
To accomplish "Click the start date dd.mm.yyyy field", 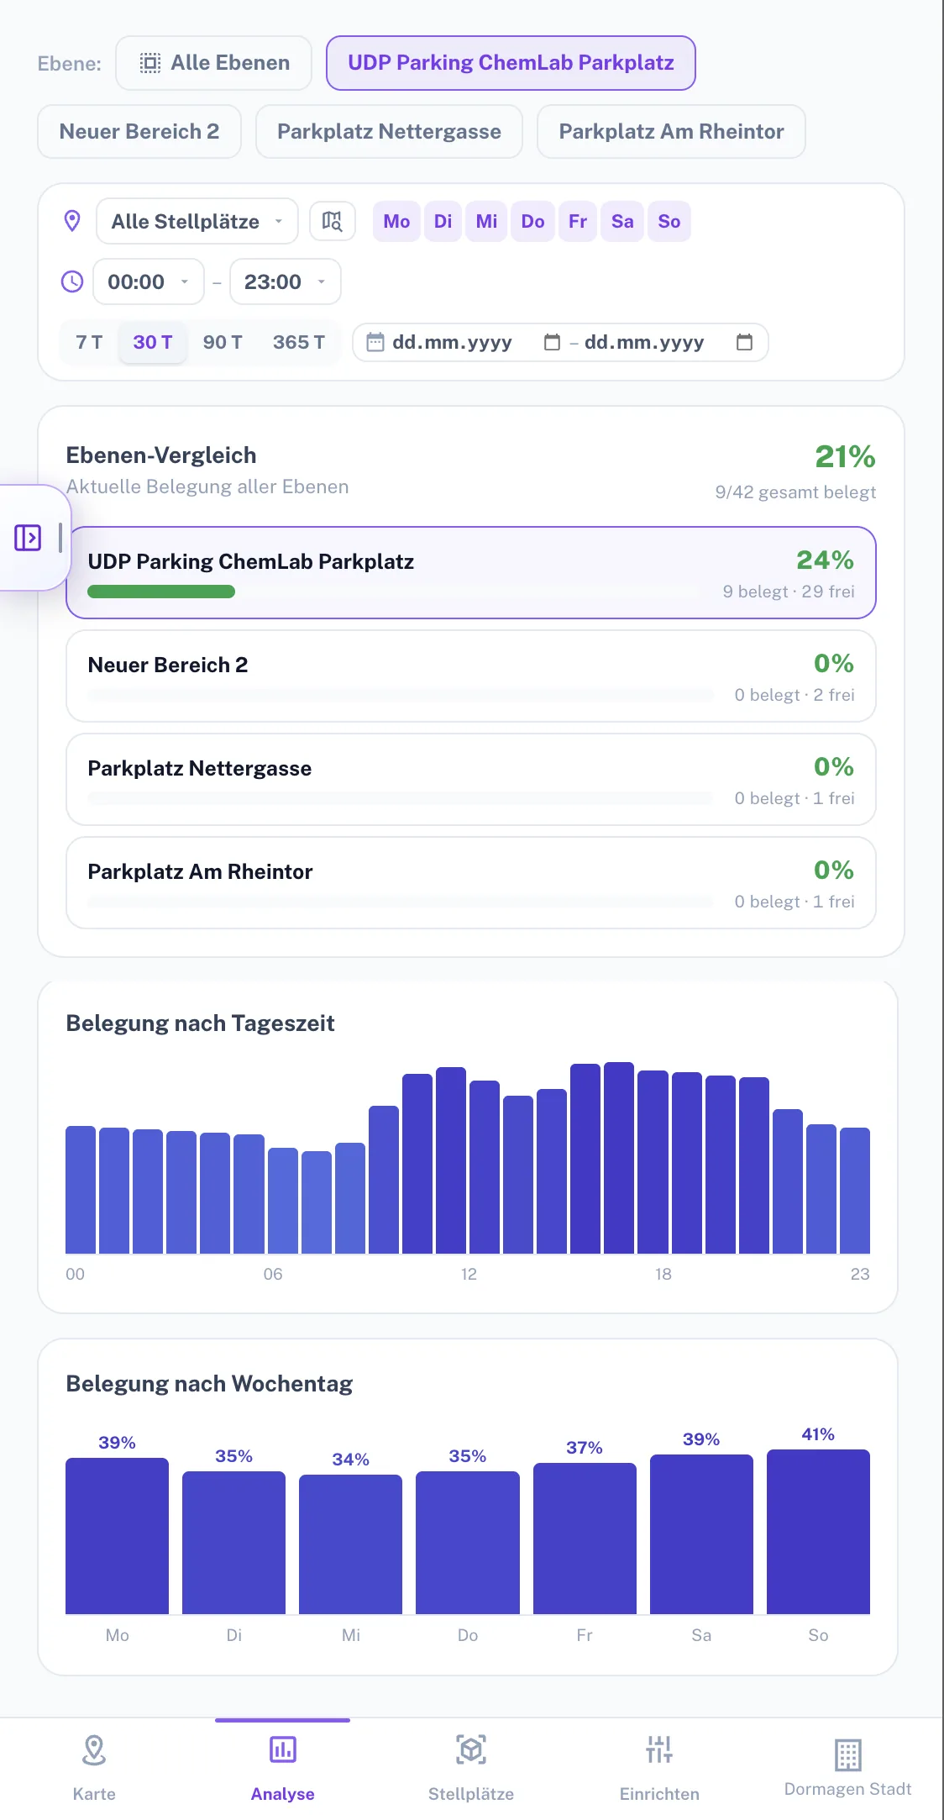I will coord(452,342).
